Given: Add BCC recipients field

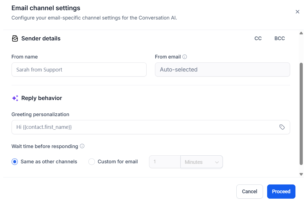Looking at the screenshot, I should point(279,38).
